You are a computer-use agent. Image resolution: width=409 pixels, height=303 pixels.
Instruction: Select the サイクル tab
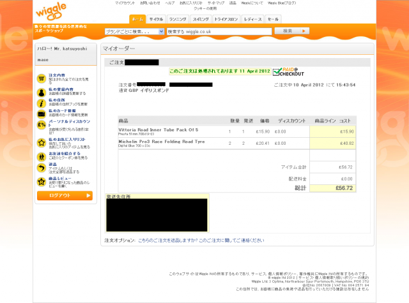click(156, 19)
